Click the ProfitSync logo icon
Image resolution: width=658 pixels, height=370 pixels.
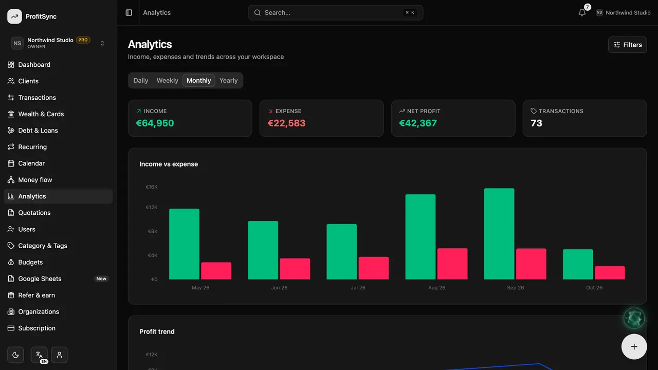point(14,16)
